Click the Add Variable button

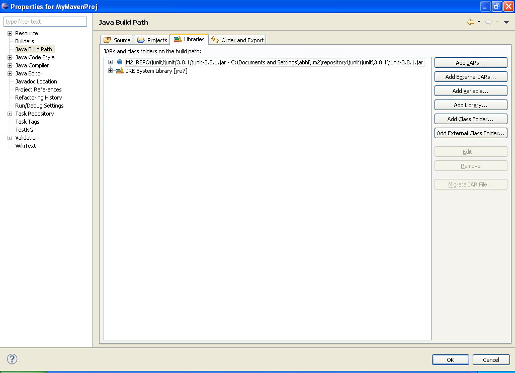coord(470,90)
